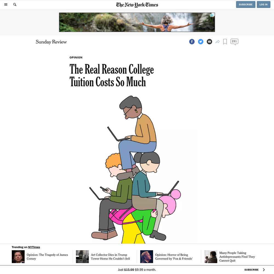The height and width of the screenshot is (274, 274).
Task: Open more sharing options arrow
Action: 218,42
